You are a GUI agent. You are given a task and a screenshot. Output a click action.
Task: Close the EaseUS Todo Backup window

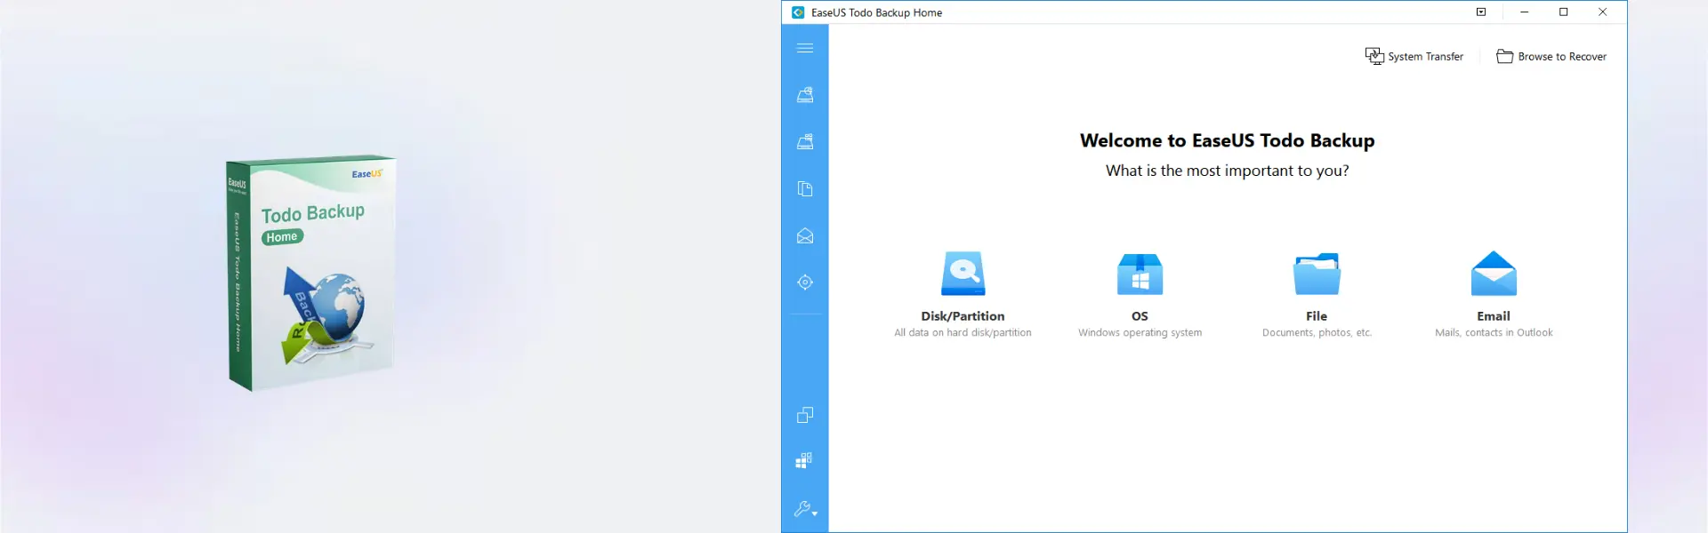coord(1602,12)
